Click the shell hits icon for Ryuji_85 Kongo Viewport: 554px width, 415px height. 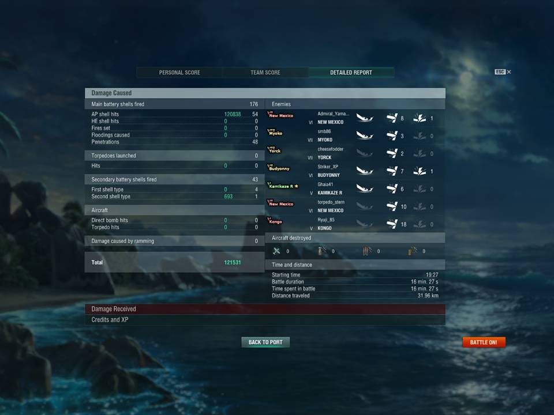[392, 224]
